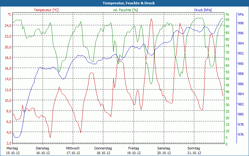Click the 24,0 temperature axis value
The width and height of the screenshot is (249, 156).
click(8, 26)
